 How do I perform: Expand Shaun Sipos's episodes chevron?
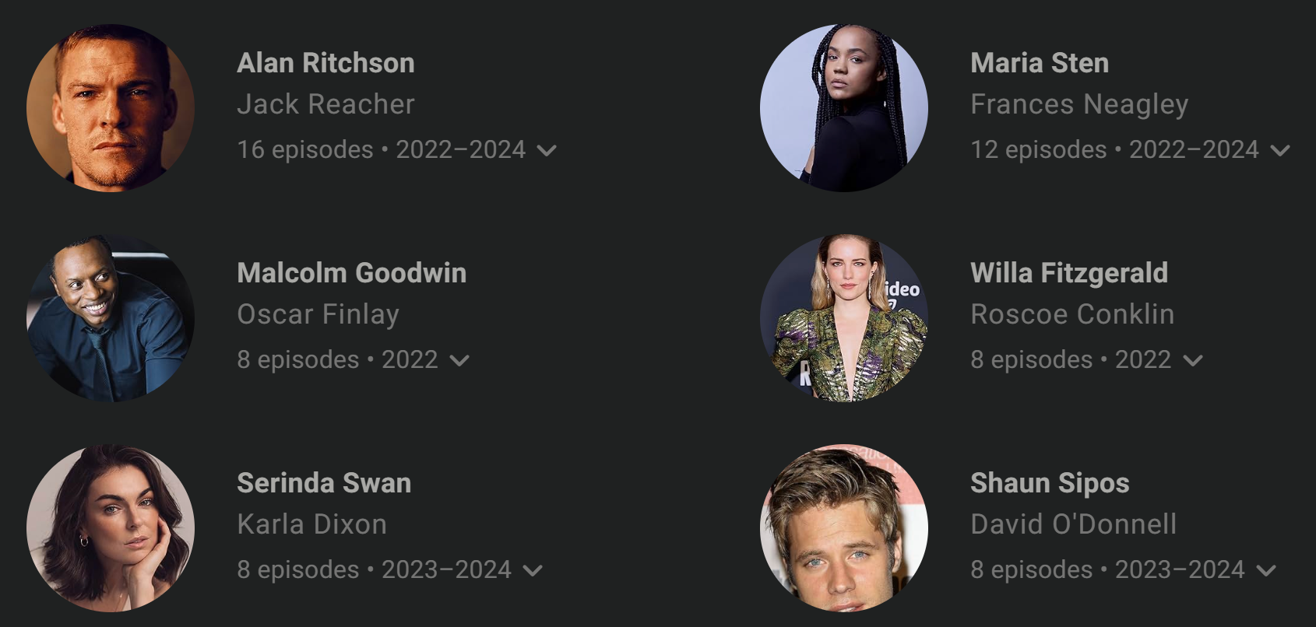coord(1266,570)
